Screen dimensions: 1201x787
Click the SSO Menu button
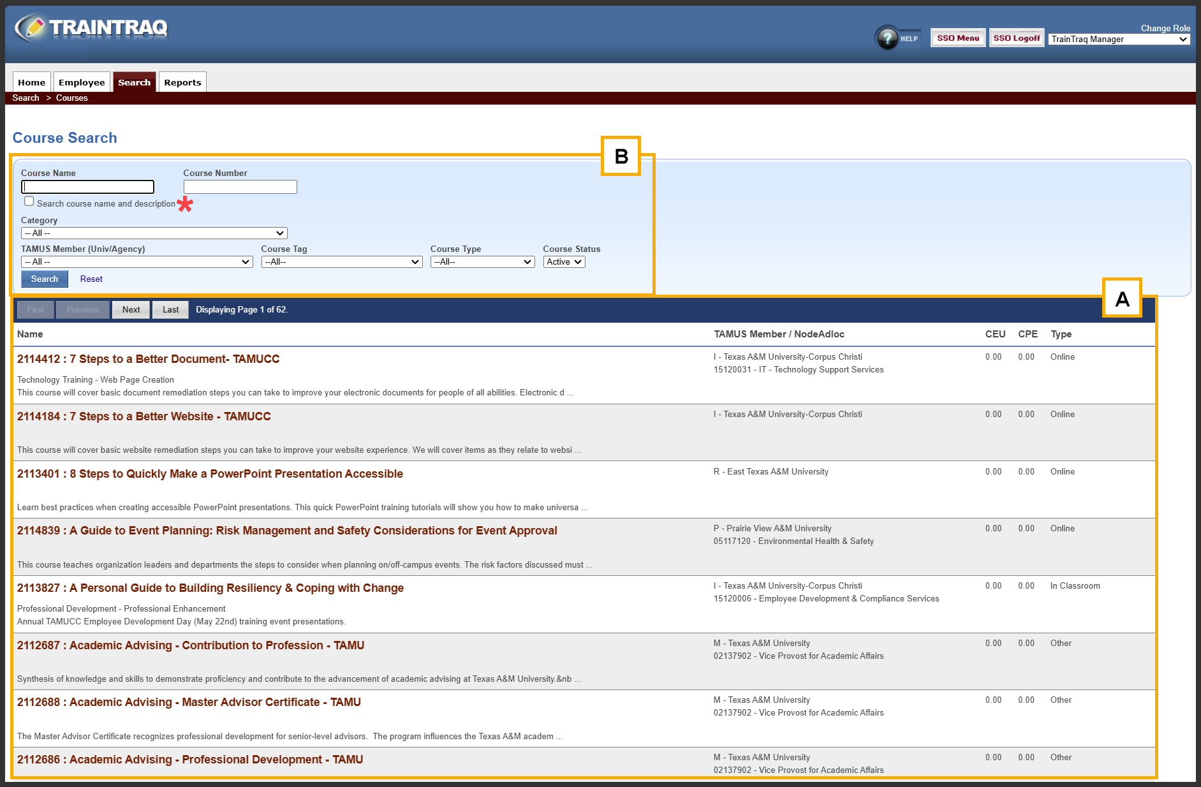[x=957, y=38]
